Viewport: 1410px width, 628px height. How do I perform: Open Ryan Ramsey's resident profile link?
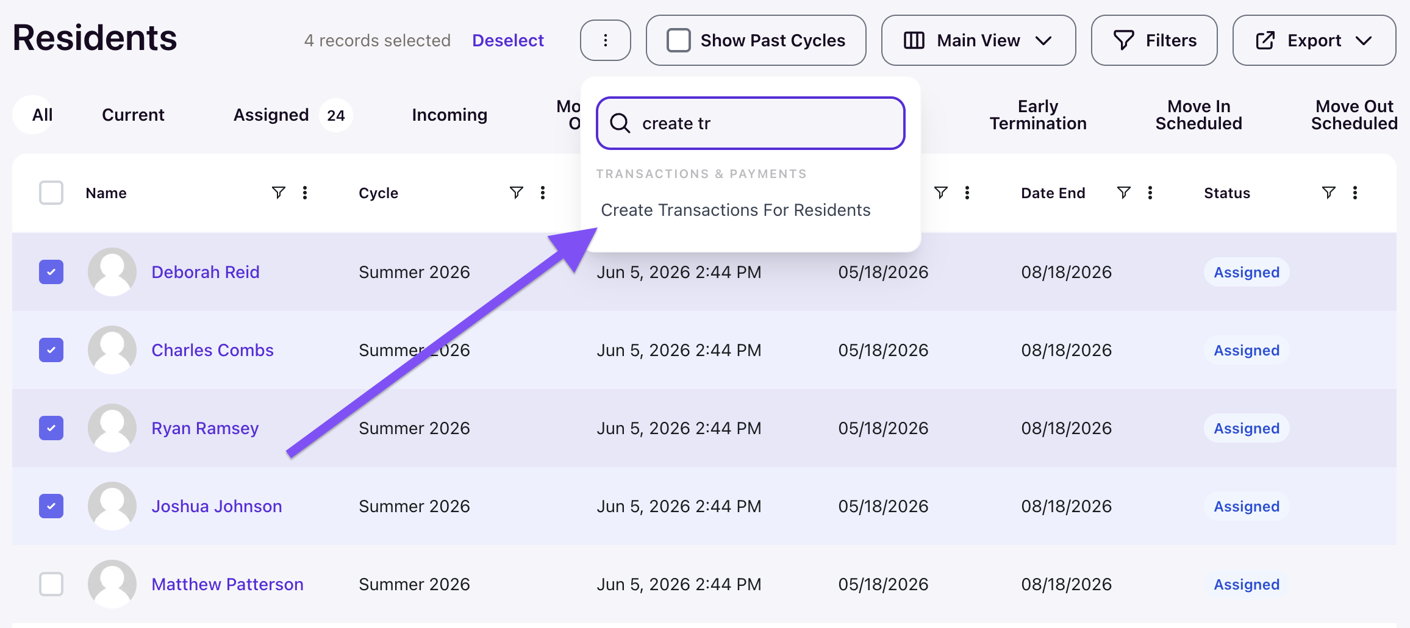point(205,428)
